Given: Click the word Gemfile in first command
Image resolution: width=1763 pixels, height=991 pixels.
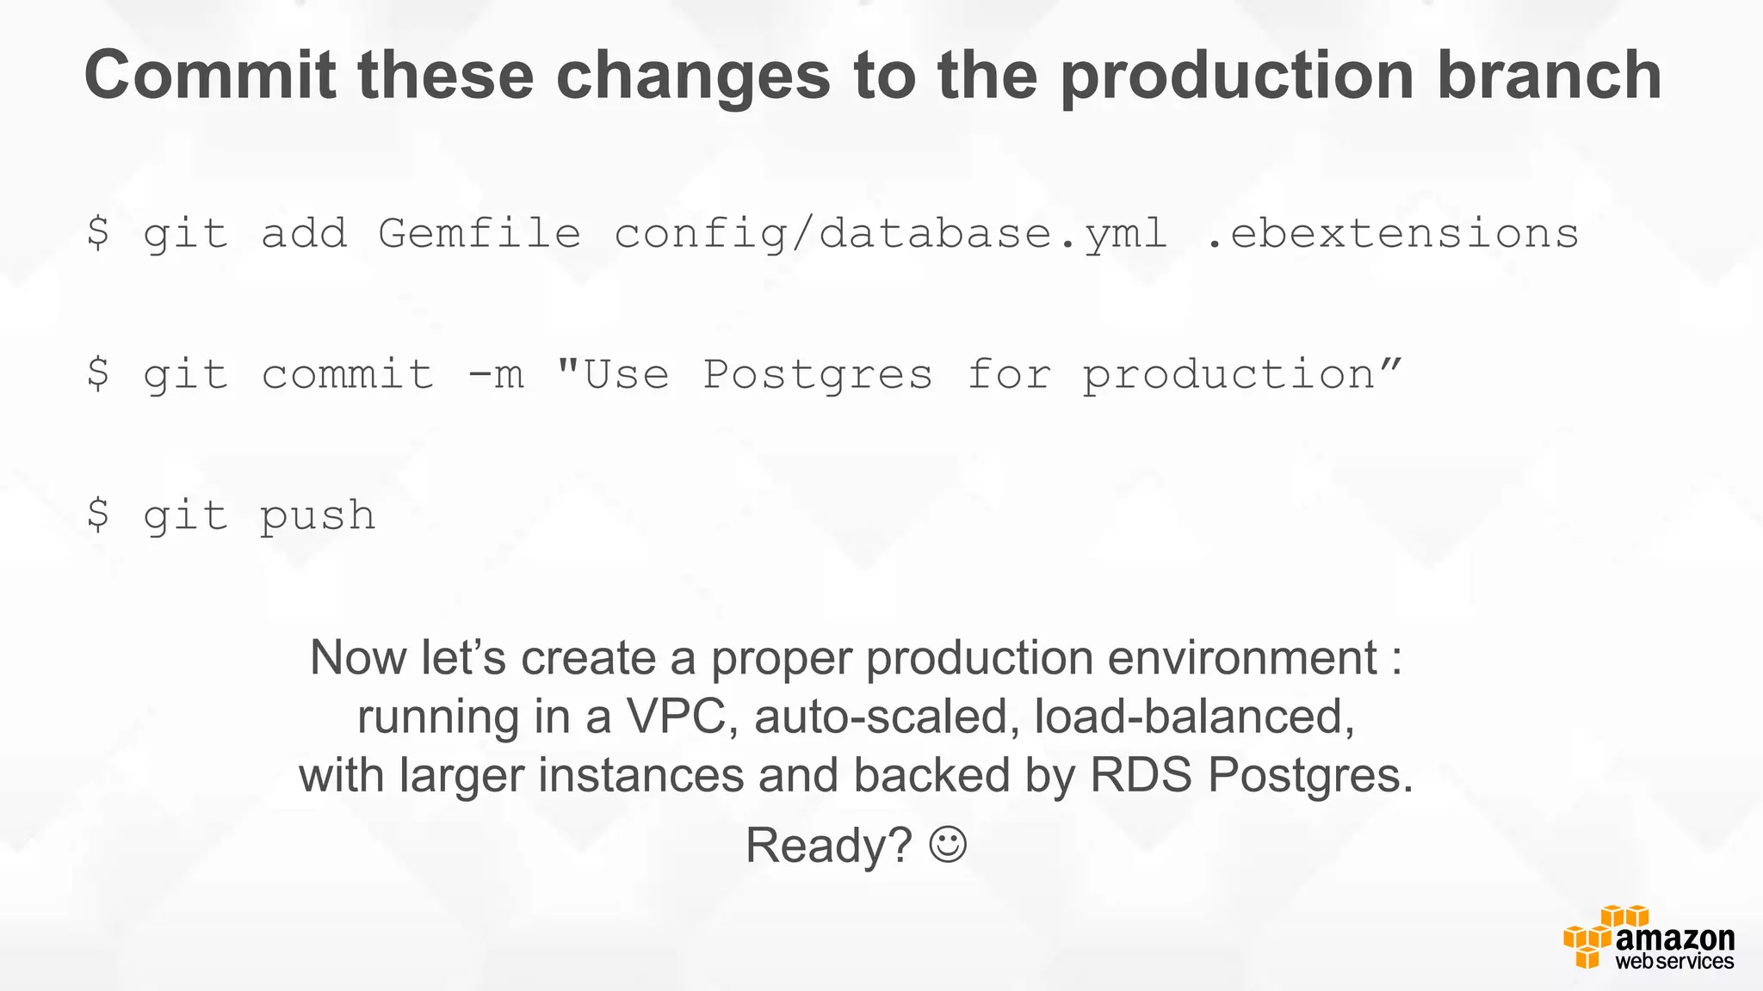Looking at the screenshot, I should tap(479, 233).
